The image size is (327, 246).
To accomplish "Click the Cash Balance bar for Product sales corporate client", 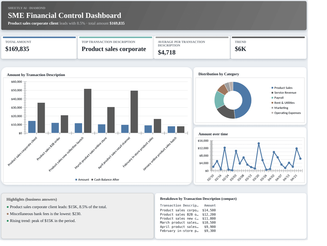I will pyautogui.click(x=41, y=118).
